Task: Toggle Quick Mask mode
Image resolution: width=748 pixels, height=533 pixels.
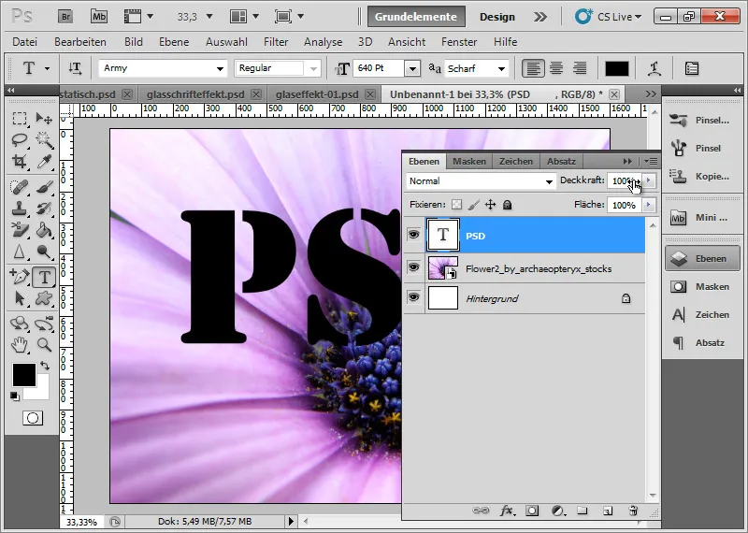Action: 33,419
